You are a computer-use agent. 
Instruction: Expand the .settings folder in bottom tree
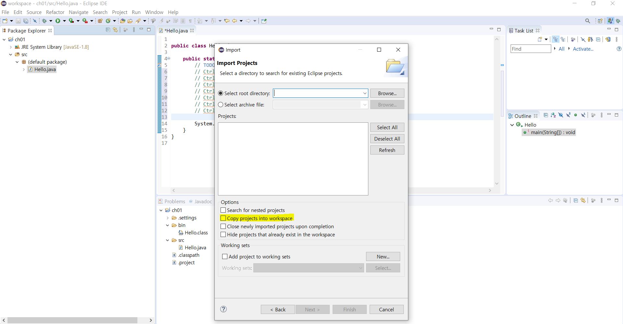click(168, 218)
